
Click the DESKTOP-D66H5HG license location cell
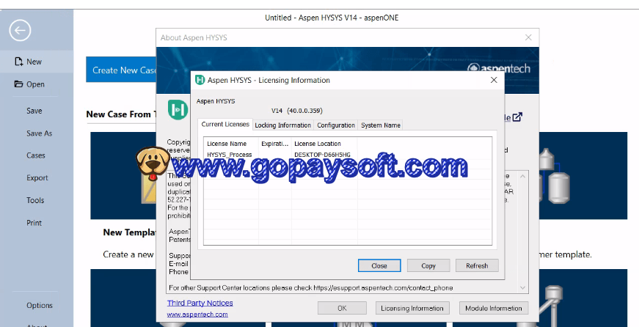322,155
